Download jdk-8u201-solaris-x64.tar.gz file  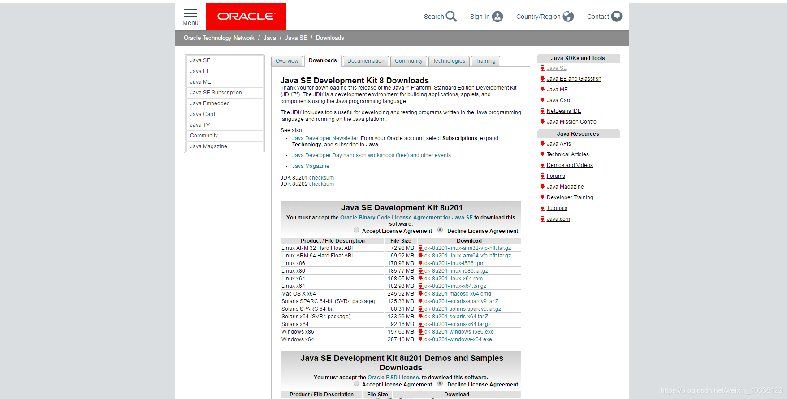tap(457, 324)
